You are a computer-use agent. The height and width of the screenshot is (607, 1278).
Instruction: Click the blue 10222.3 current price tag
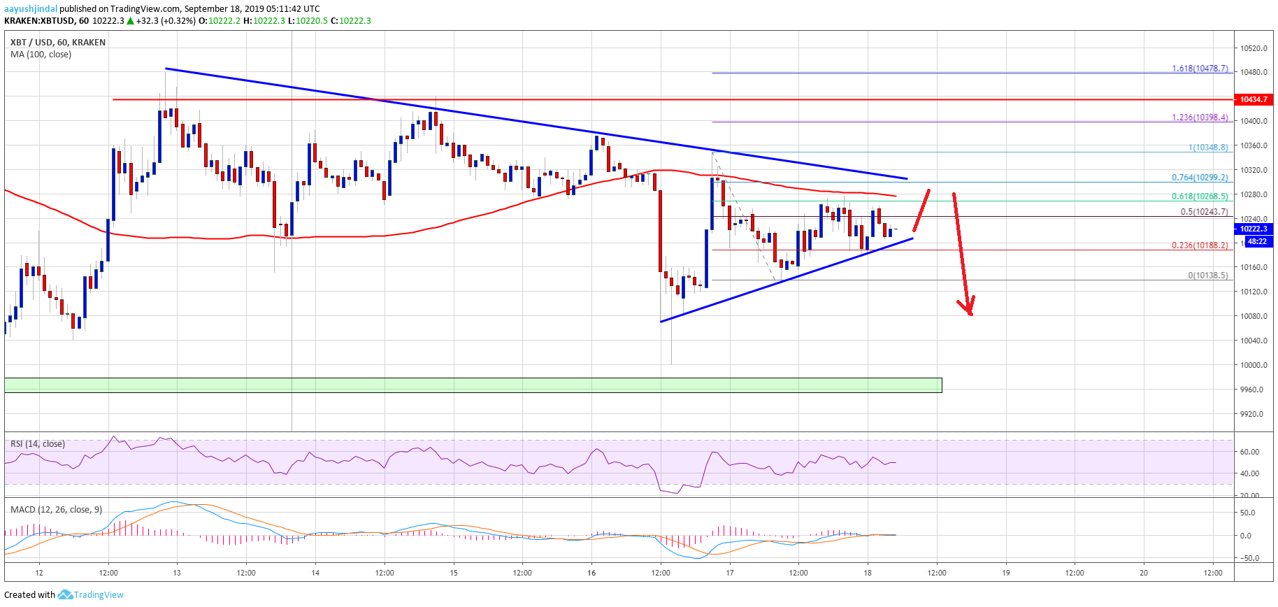1254,229
